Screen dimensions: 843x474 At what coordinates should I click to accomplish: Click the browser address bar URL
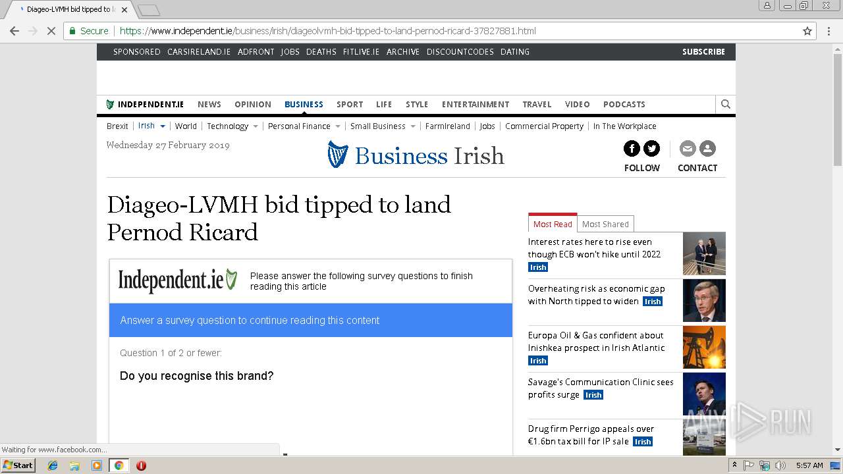point(328,31)
